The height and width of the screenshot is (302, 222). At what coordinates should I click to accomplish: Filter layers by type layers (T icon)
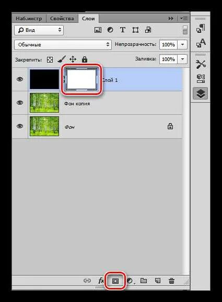(123, 30)
